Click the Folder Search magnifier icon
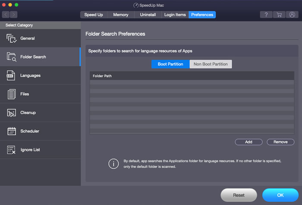 (x=11, y=57)
